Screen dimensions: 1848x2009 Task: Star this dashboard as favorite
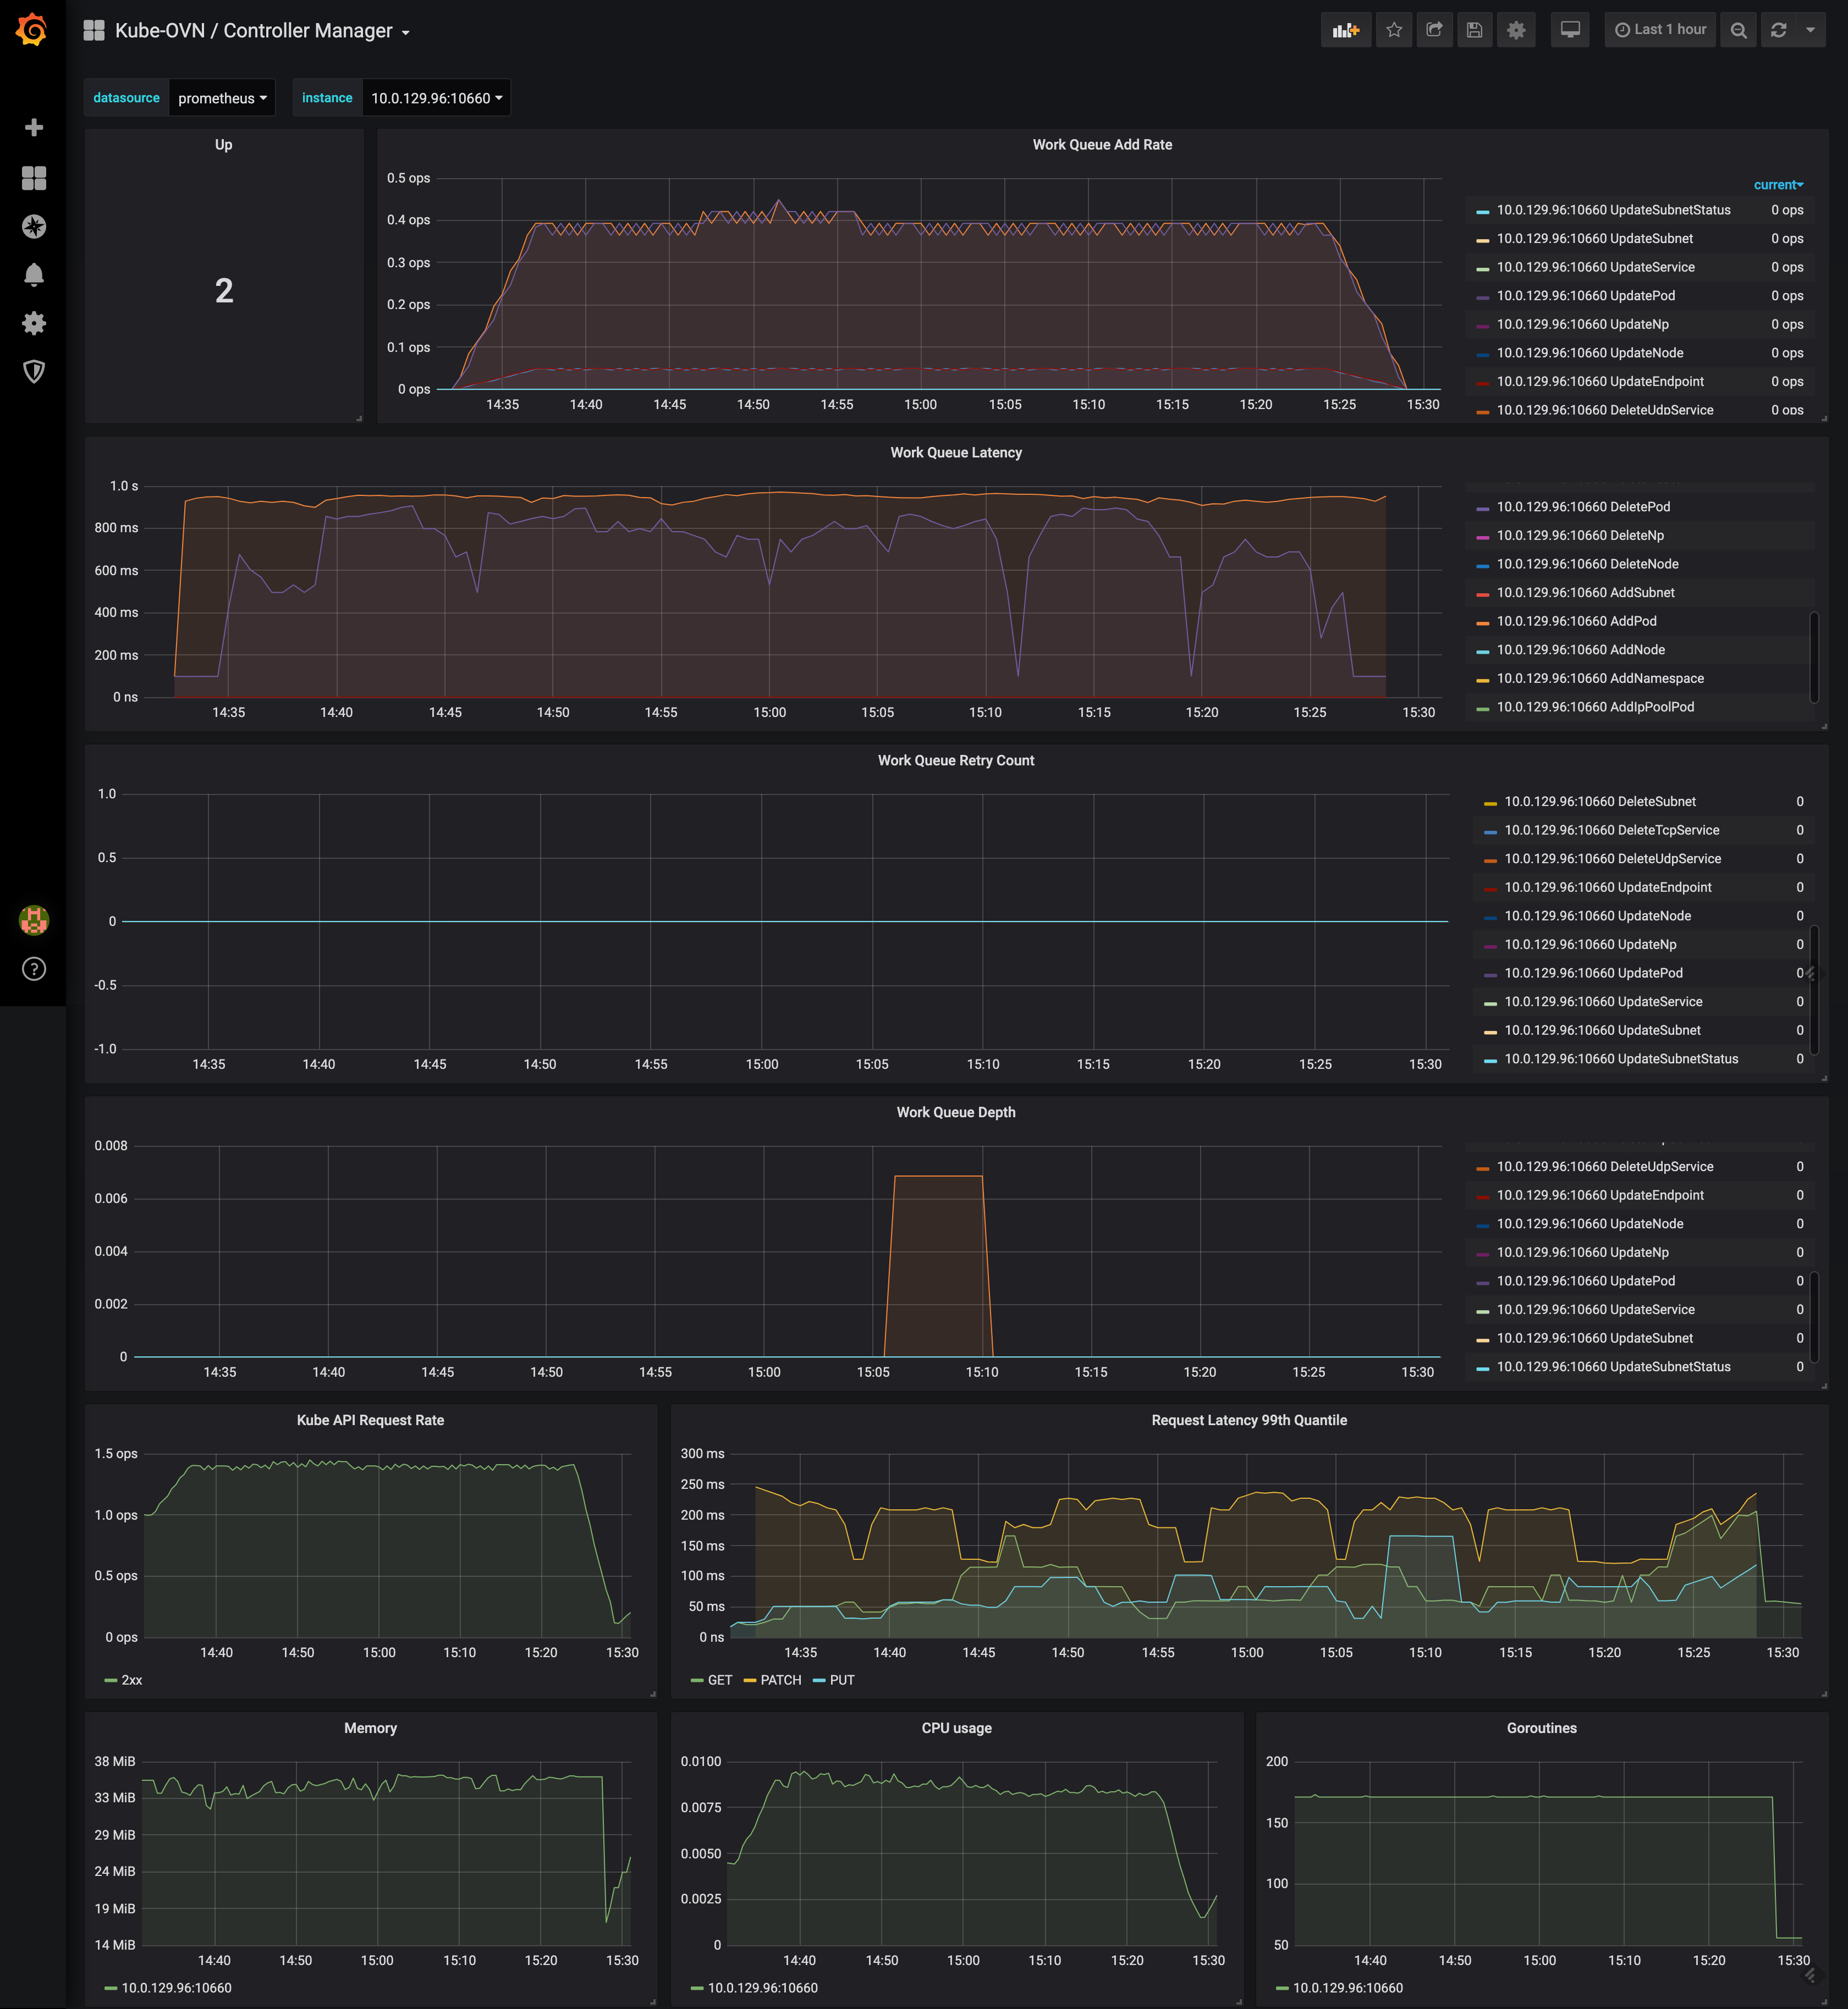point(1394,30)
